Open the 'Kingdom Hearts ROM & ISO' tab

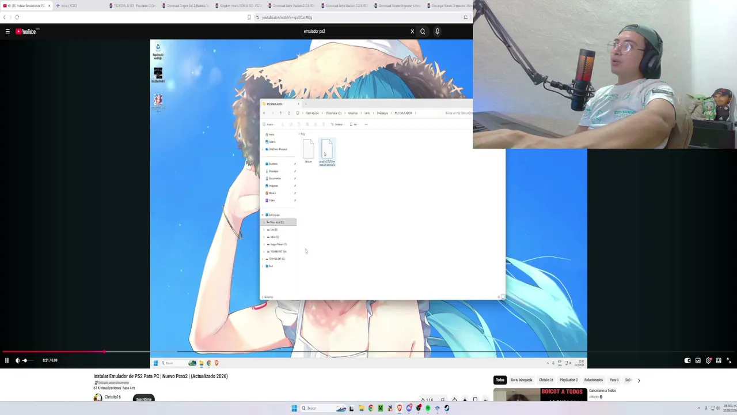(x=238, y=6)
